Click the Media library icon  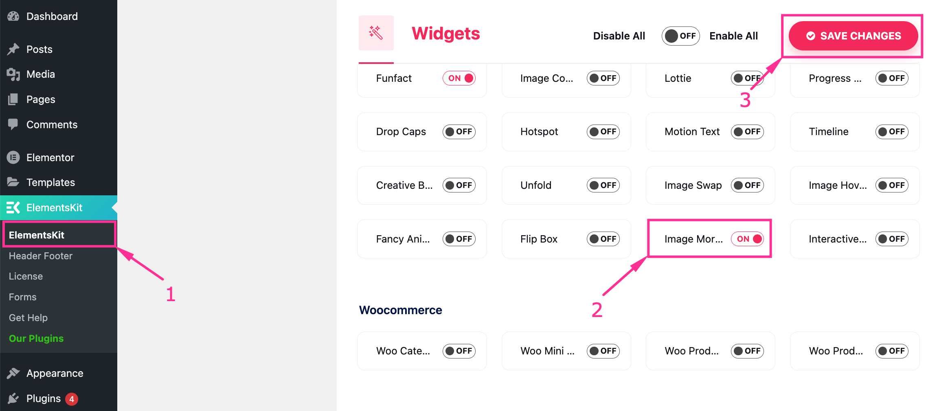(x=13, y=74)
